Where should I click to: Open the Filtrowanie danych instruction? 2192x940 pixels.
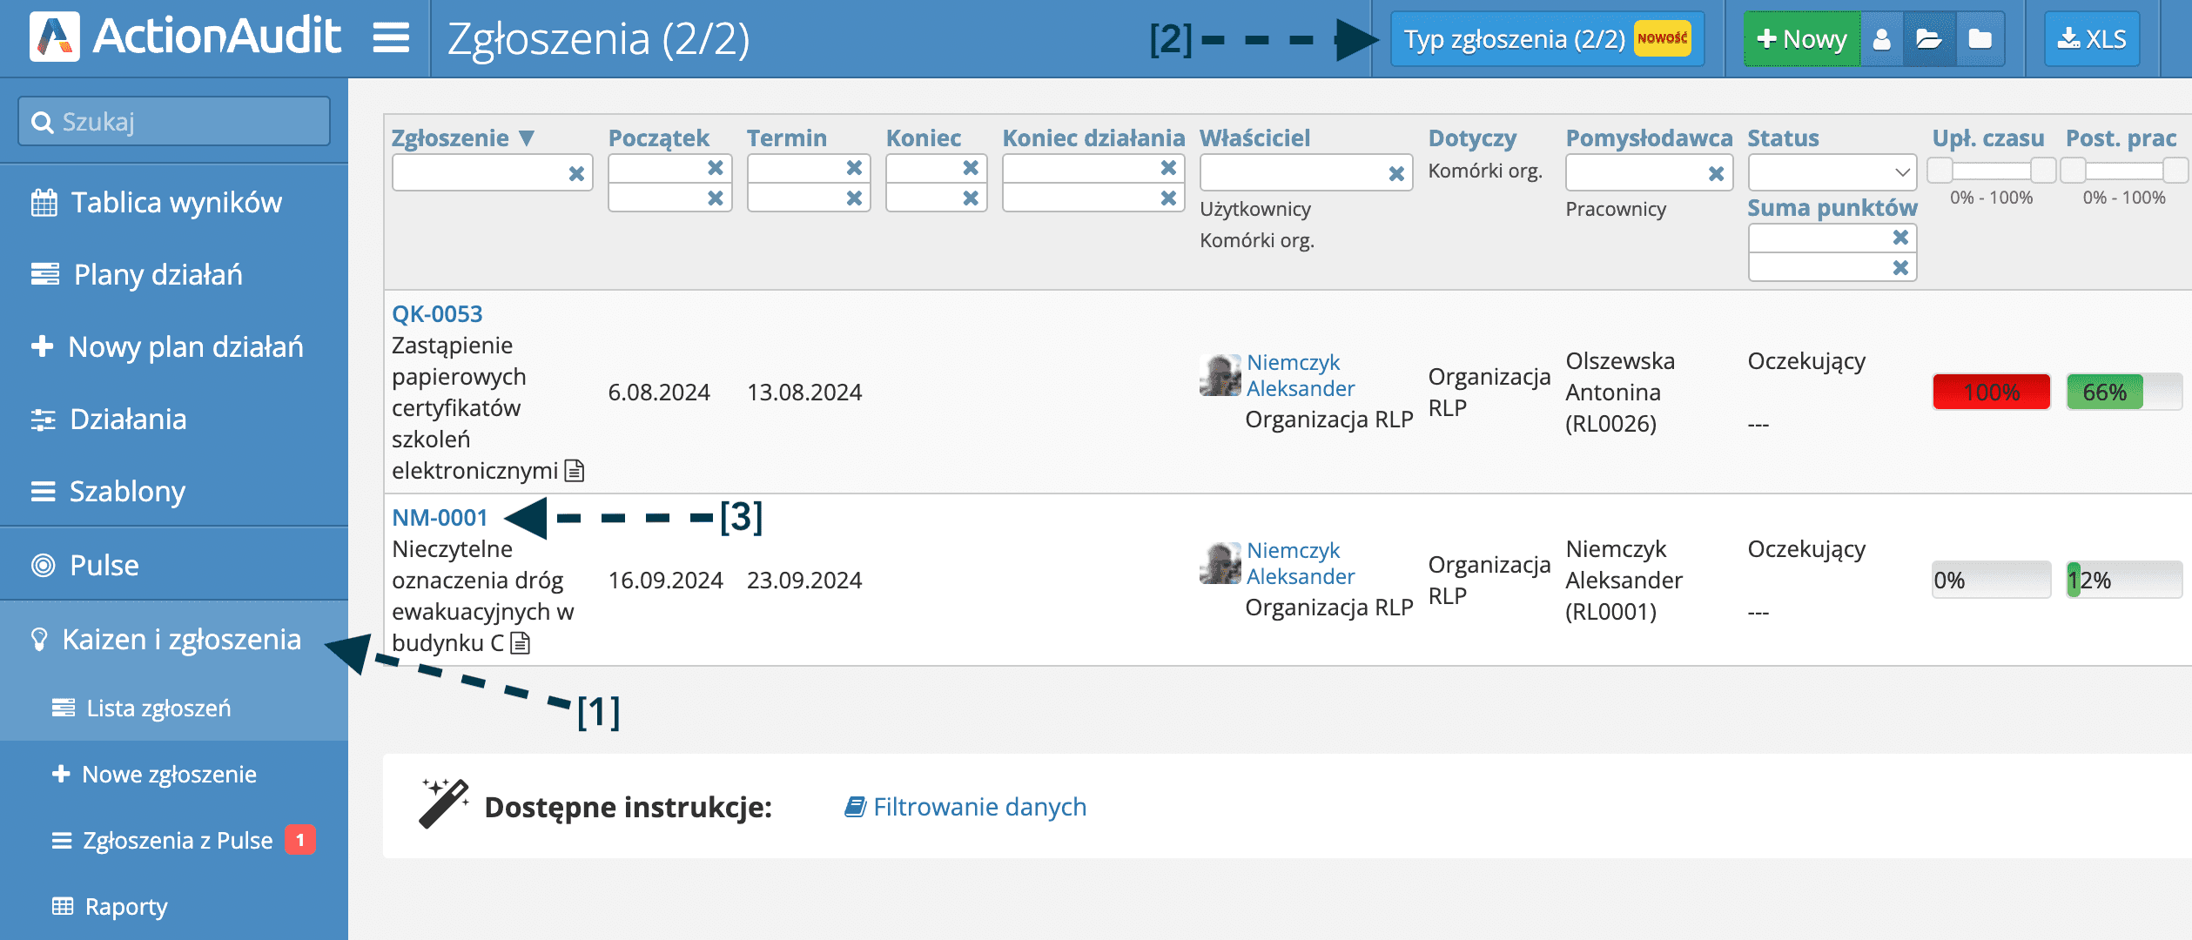[965, 807]
